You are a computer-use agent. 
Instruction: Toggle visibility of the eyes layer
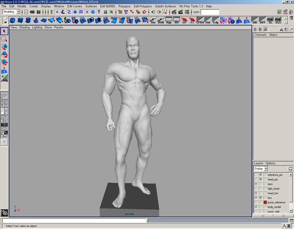tap(256, 184)
